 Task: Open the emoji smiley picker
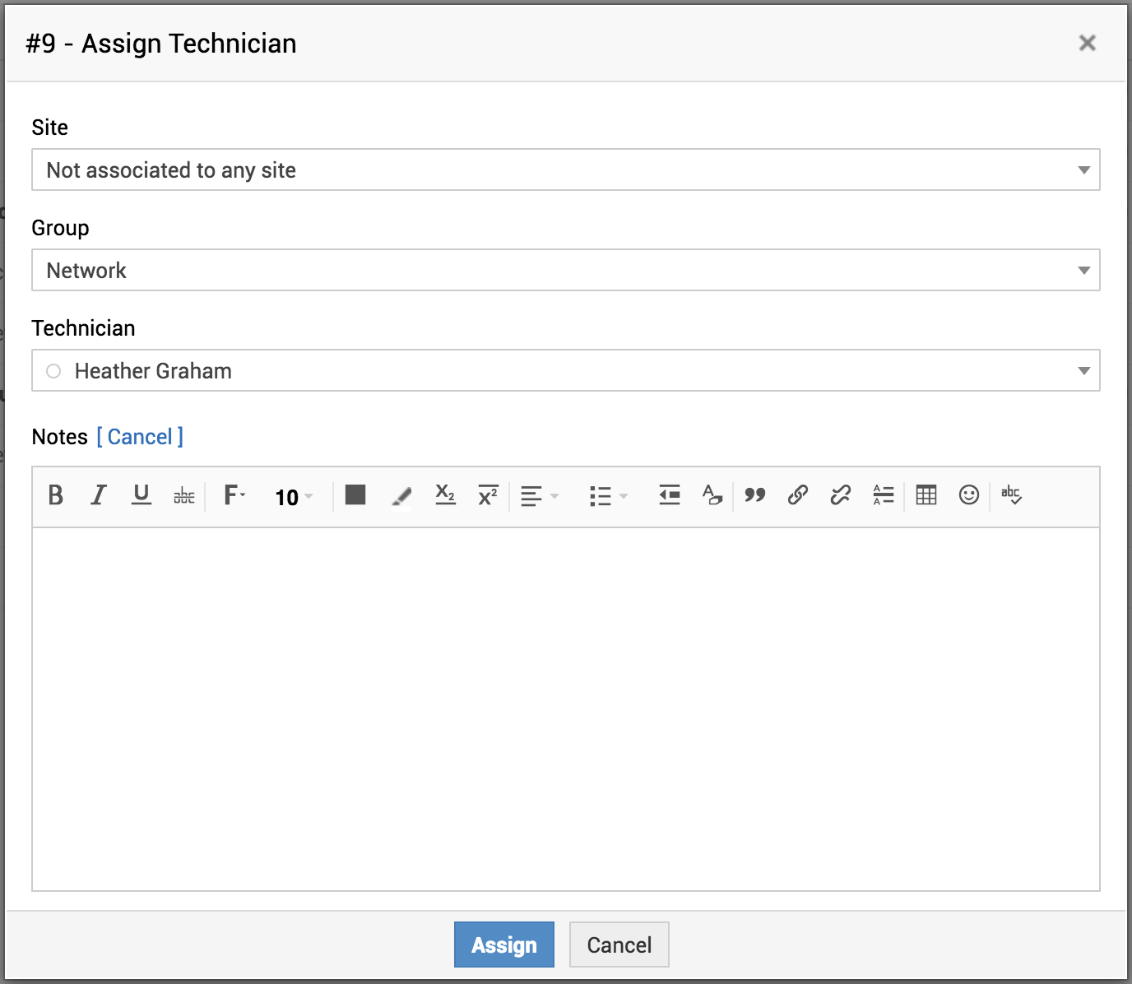[x=969, y=495]
